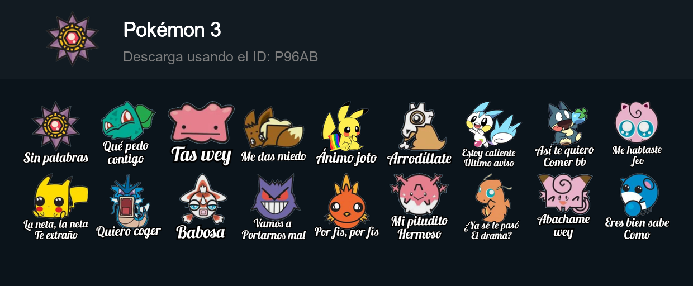Pick the Munchlax 'Así te quiero' sticker
This screenshot has height=286, width=693.
(564, 134)
